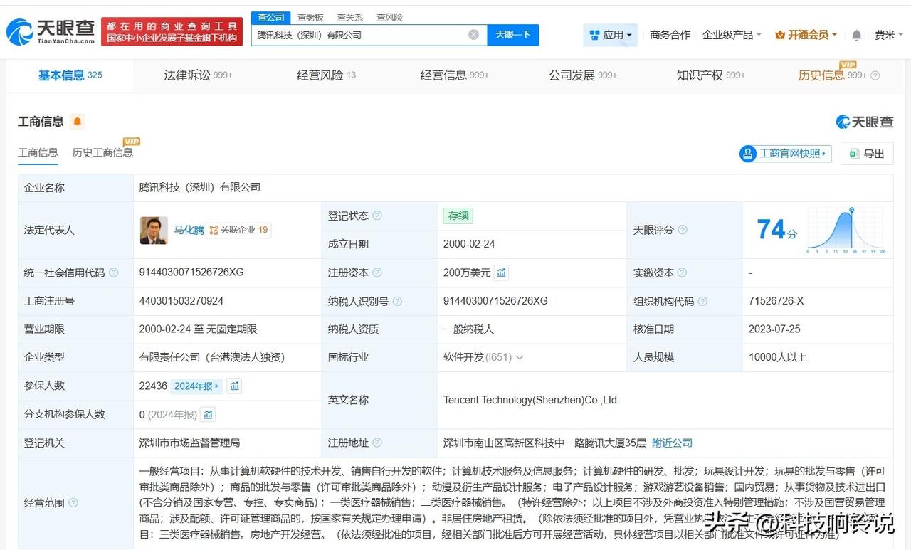Select the 一般纳税人 taxpayer qualification

coord(468,329)
